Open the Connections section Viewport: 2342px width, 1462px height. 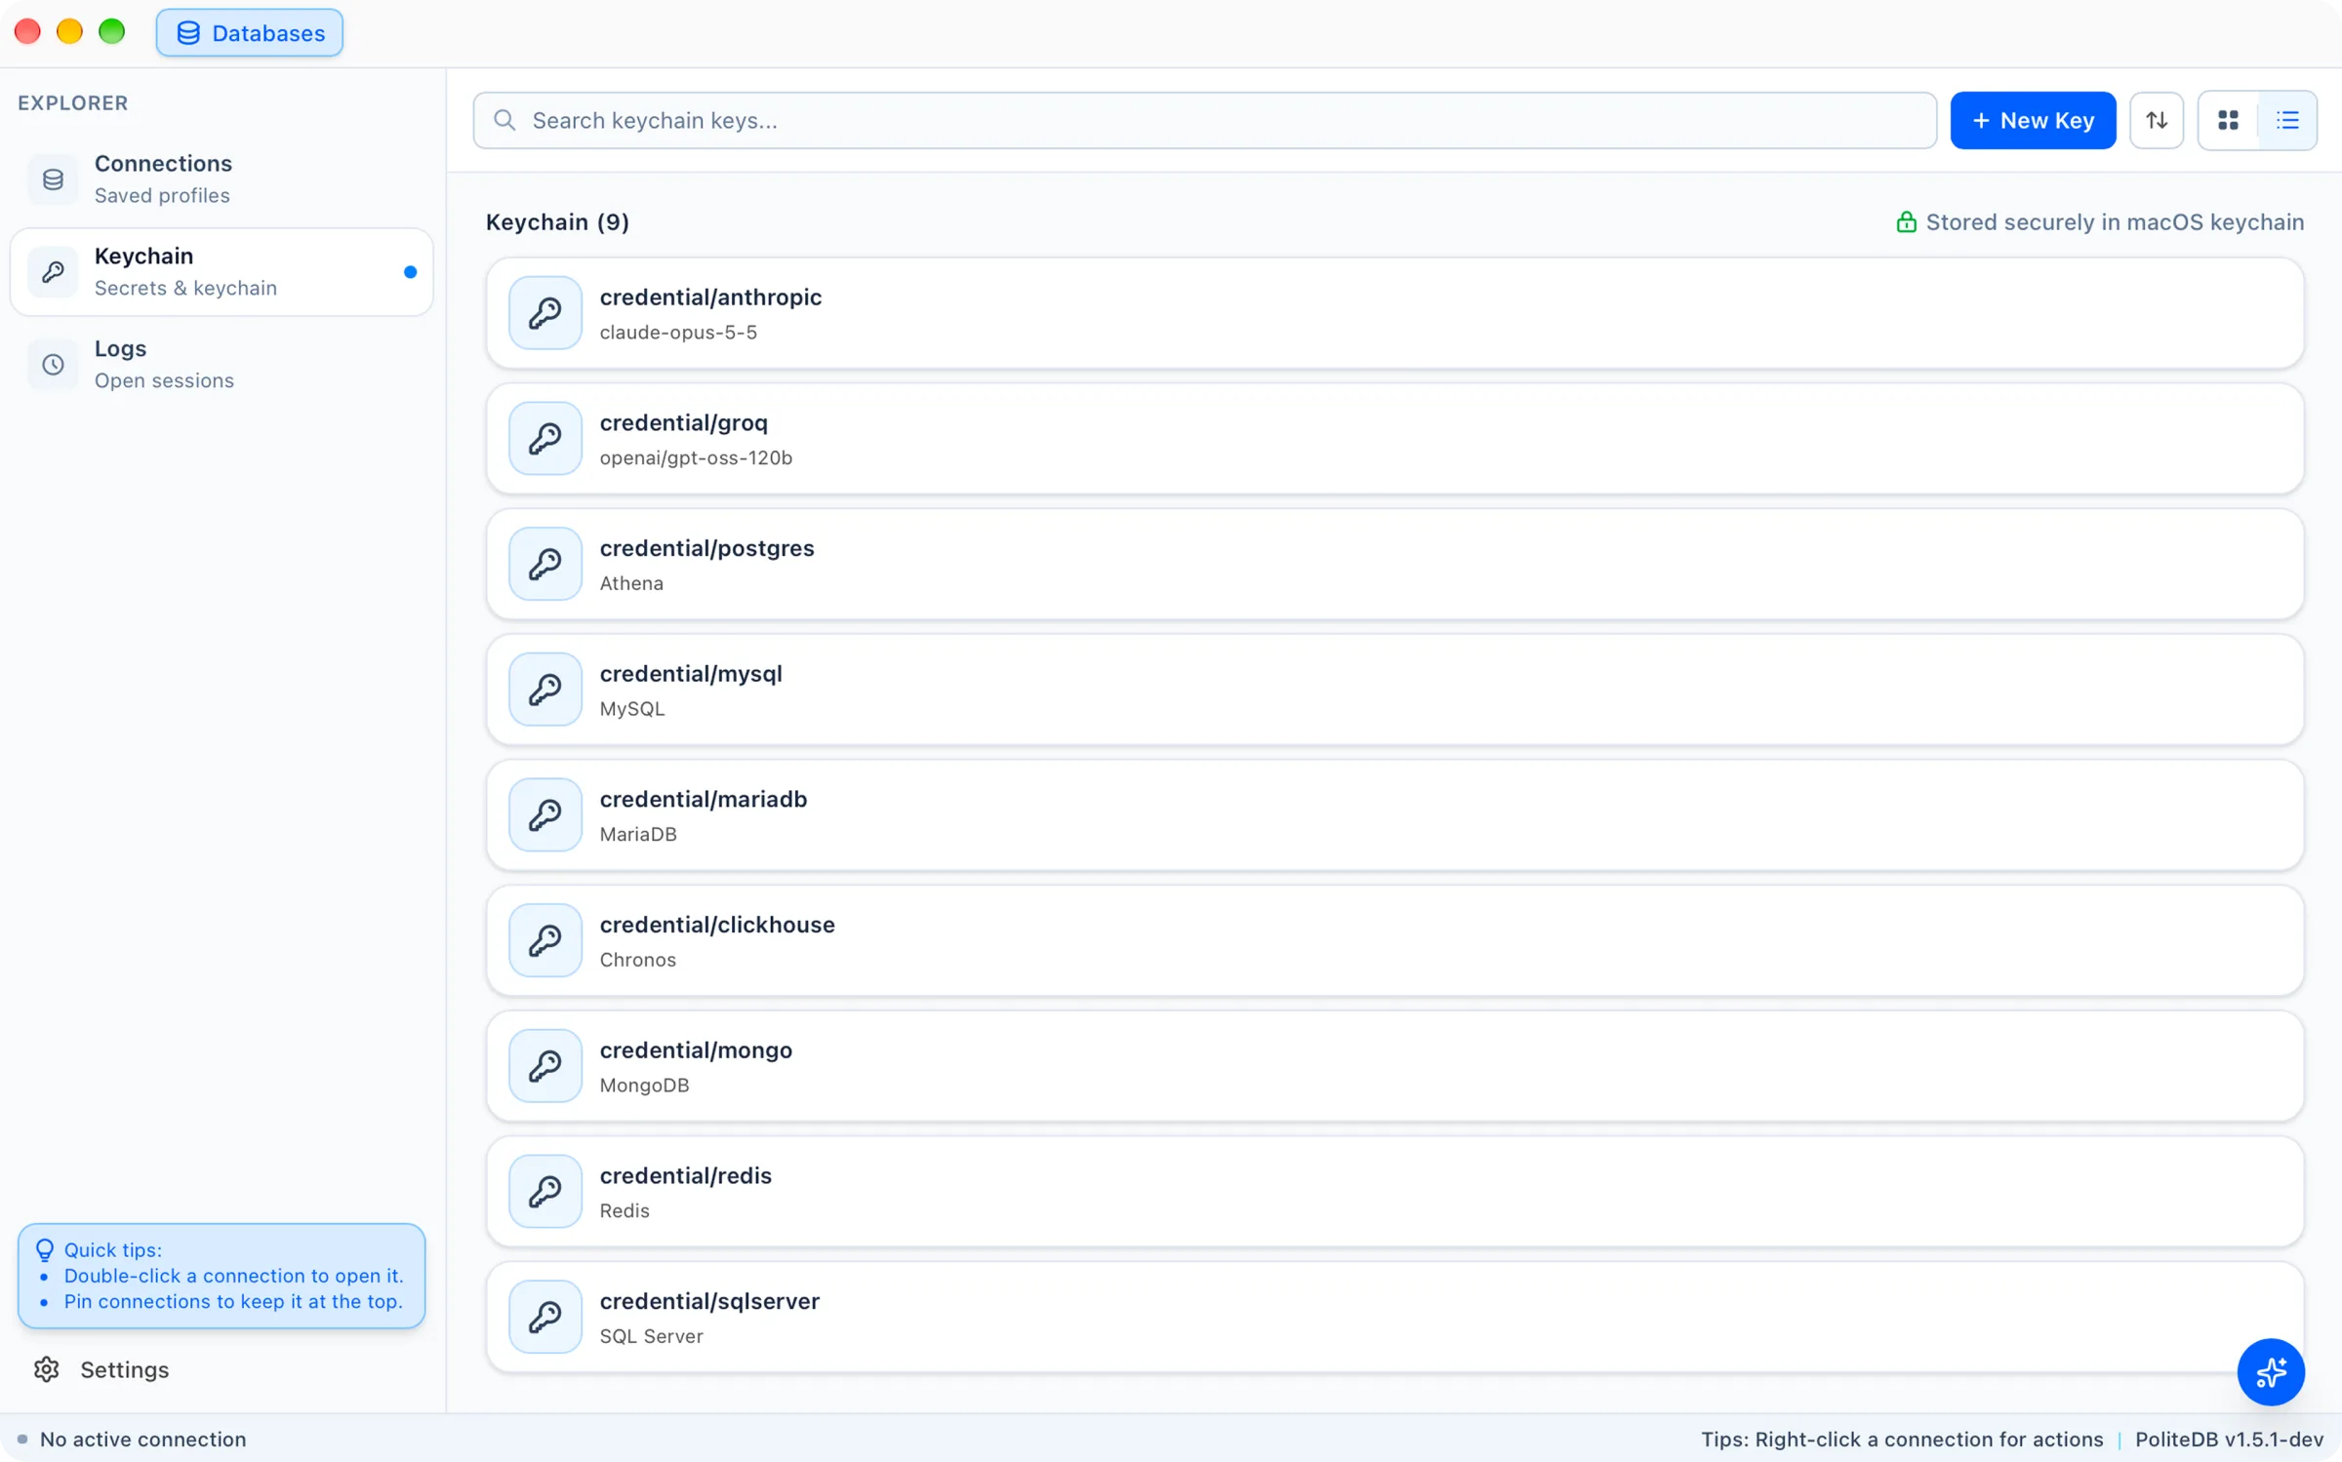click(222, 179)
